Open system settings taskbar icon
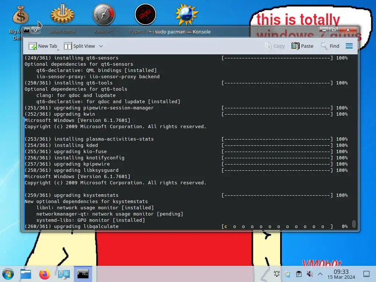 pos(64,274)
